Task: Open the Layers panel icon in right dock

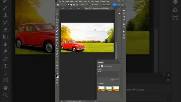Action: 124,31
